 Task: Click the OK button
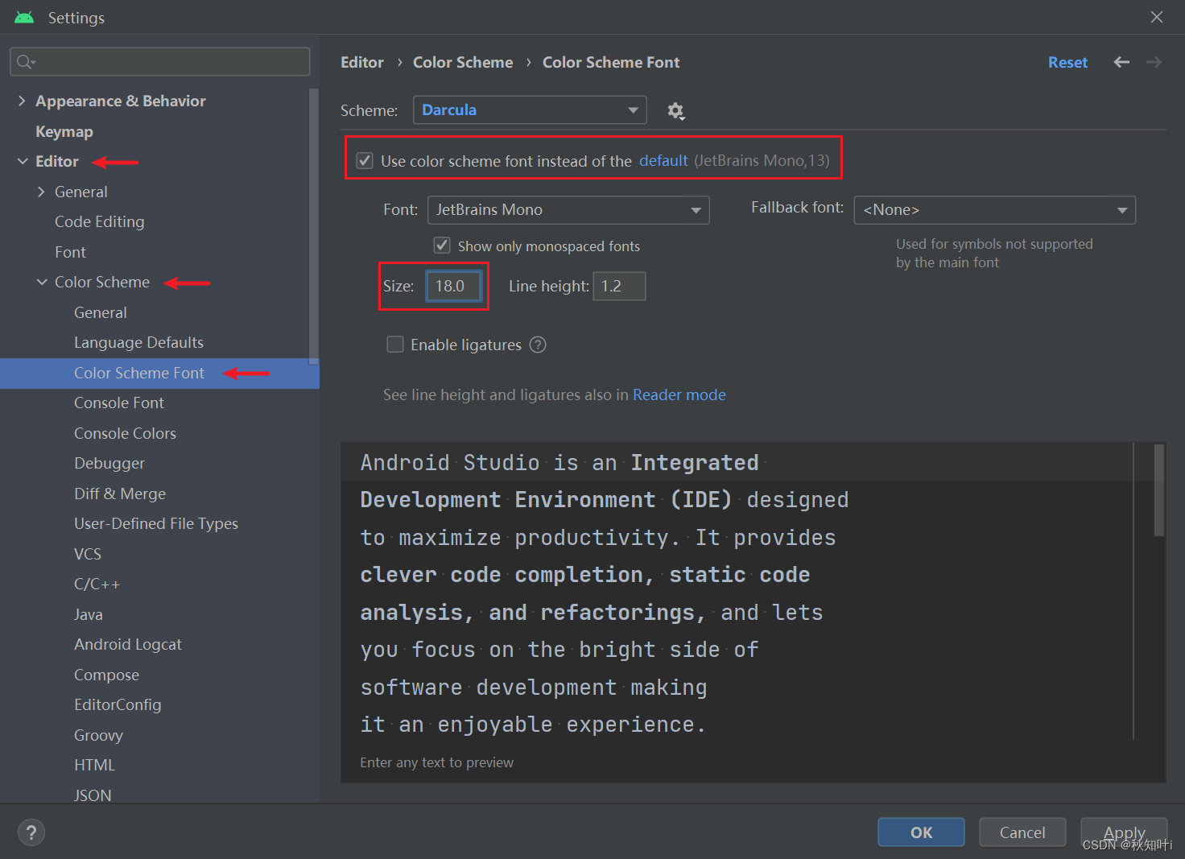coord(921,832)
